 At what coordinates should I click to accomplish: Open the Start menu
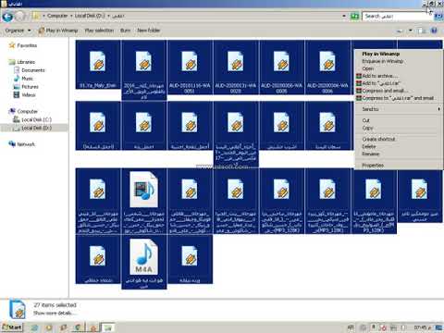[12, 327]
